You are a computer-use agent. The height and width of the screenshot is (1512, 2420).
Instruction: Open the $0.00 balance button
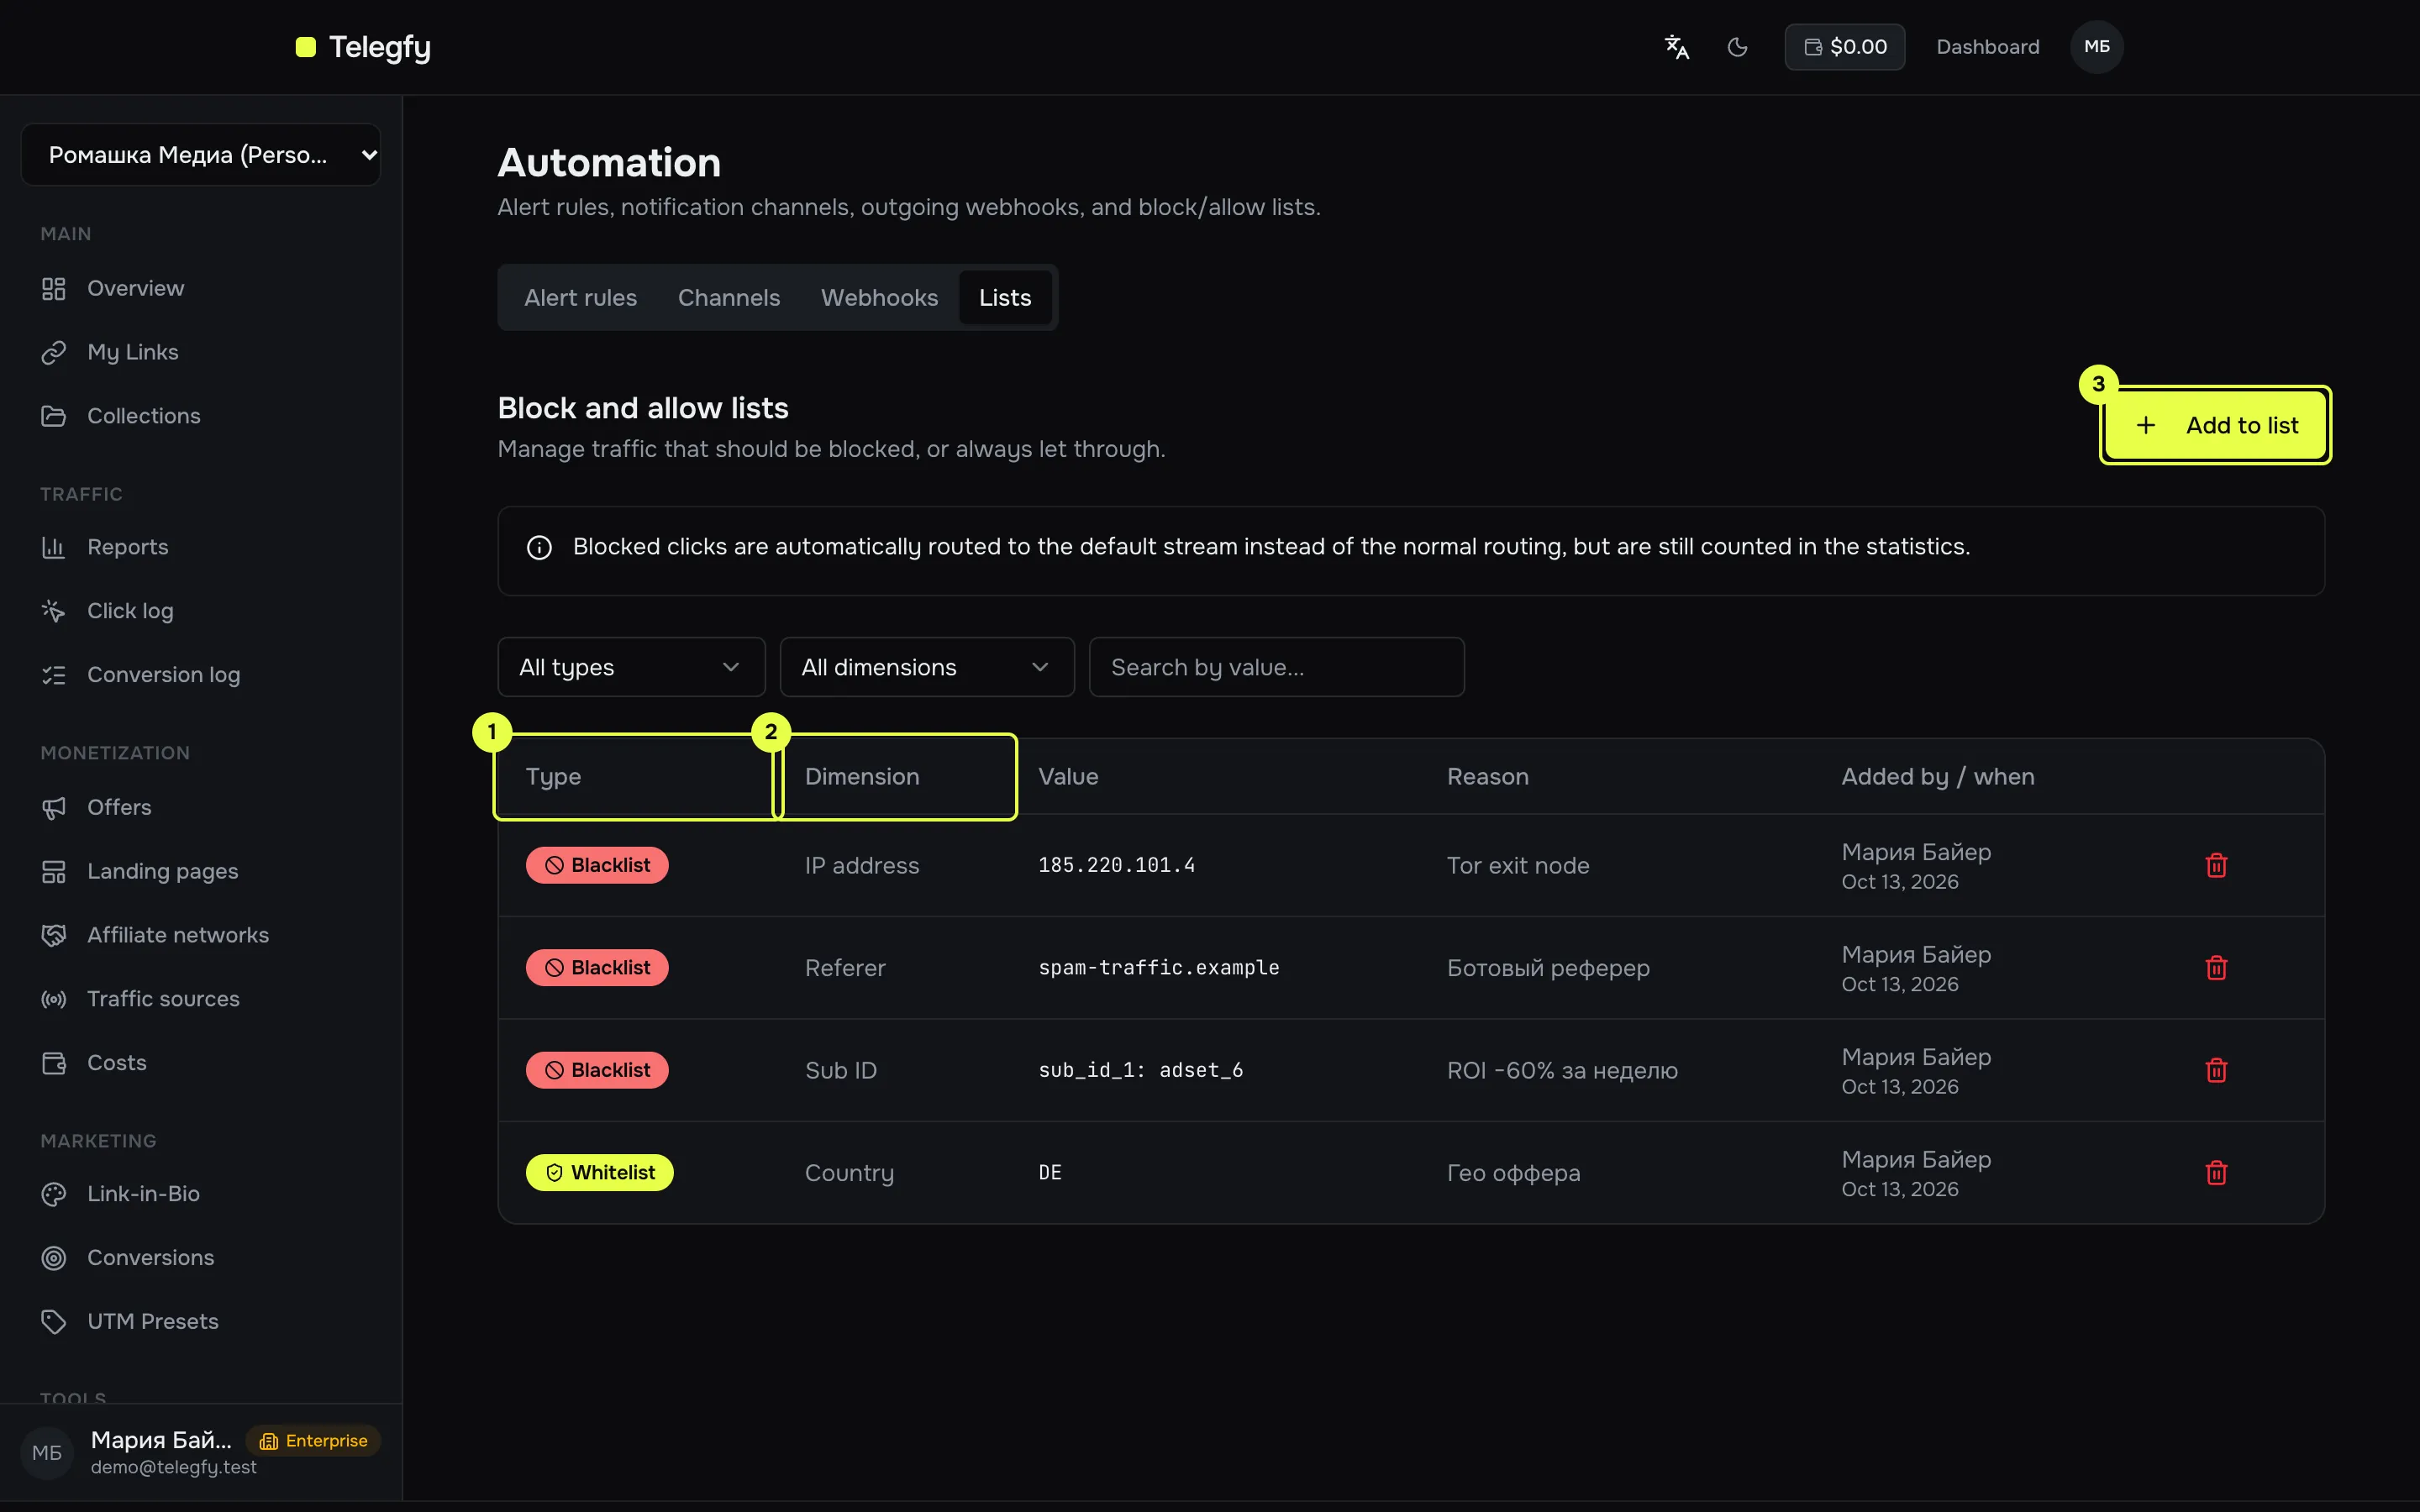(x=1844, y=47)
